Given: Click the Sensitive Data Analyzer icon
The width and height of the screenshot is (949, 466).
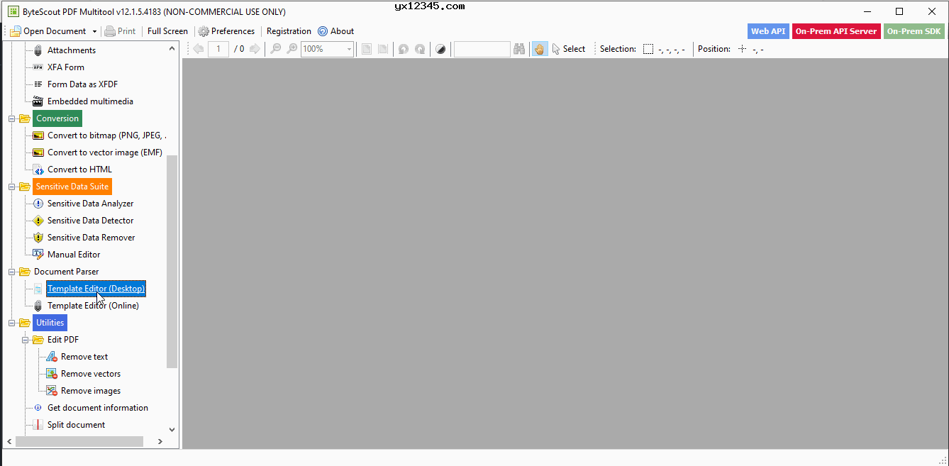Looking at the screenshot, I should click(x=38, y=204).
